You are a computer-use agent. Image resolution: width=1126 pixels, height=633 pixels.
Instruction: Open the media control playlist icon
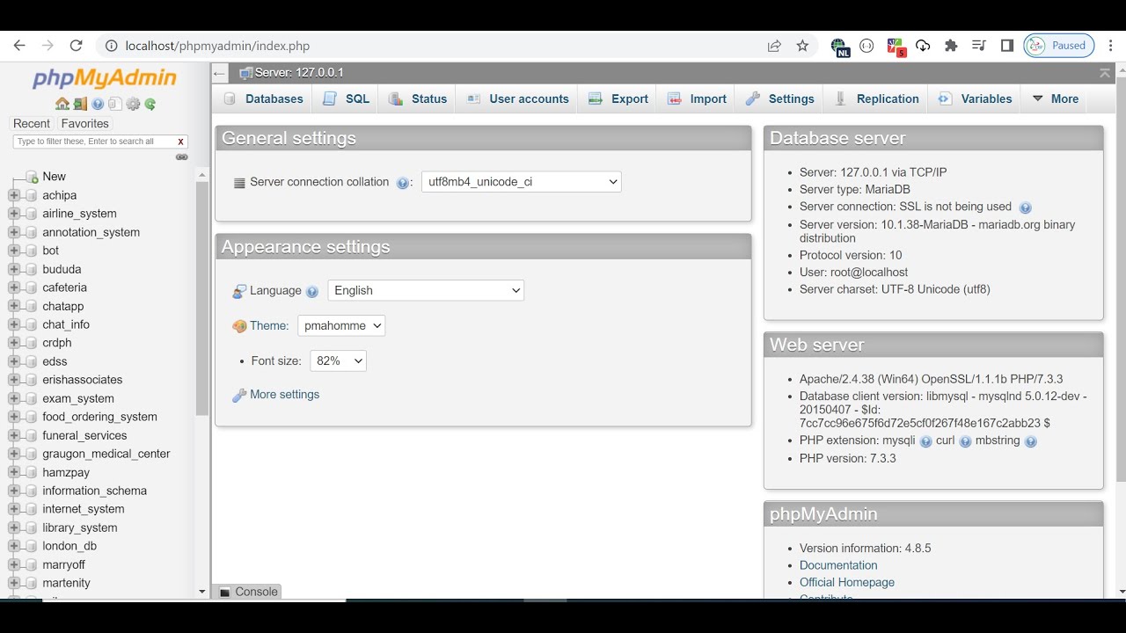point(979,46)
